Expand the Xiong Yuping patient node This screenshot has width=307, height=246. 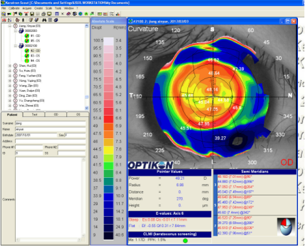(x=10, y=80)
